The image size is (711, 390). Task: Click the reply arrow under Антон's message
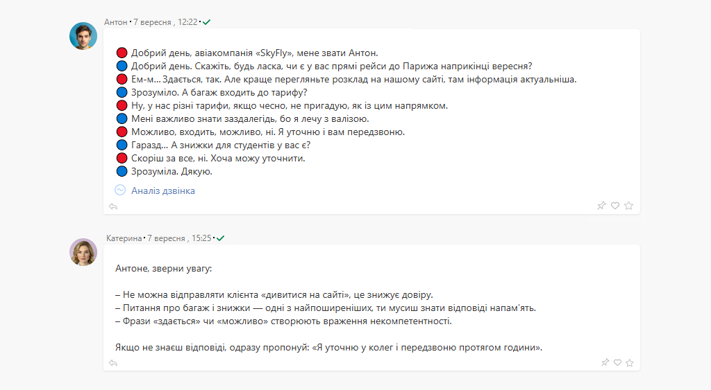(x=113, y=206)
